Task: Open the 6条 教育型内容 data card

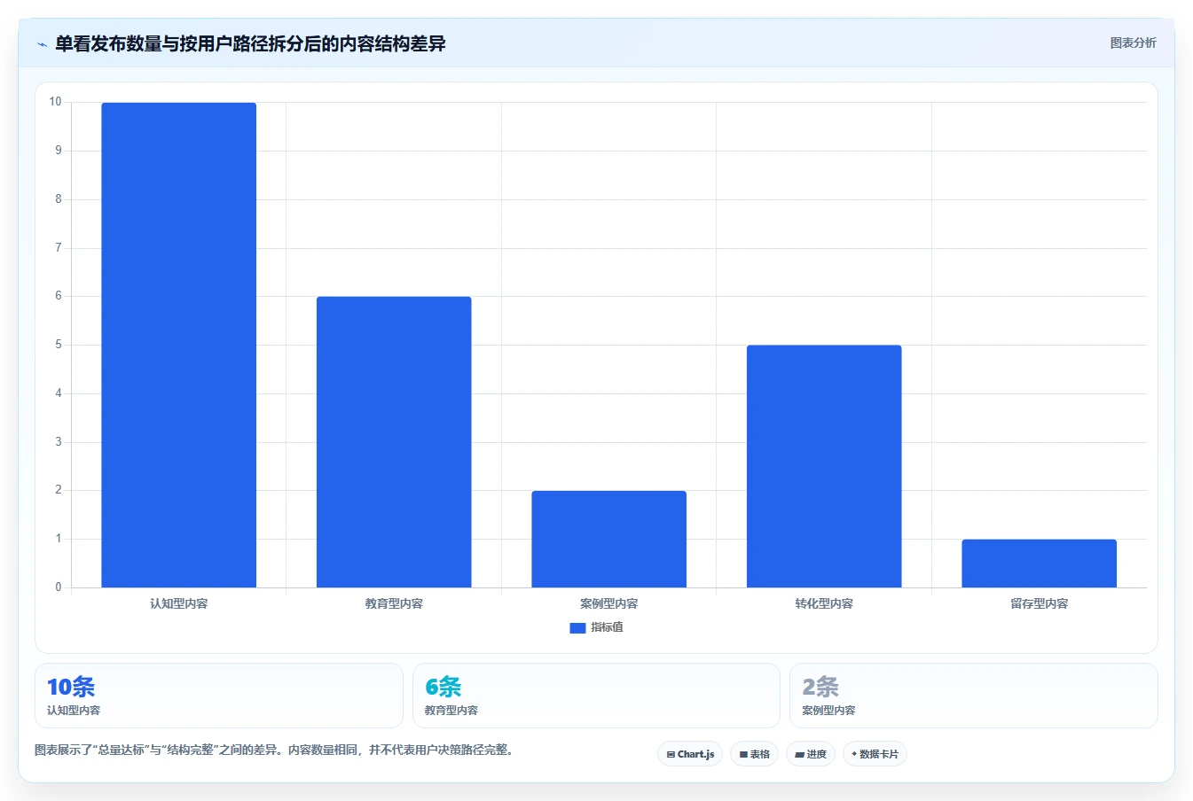Action: pyautogui.click(x=596, y=696)
